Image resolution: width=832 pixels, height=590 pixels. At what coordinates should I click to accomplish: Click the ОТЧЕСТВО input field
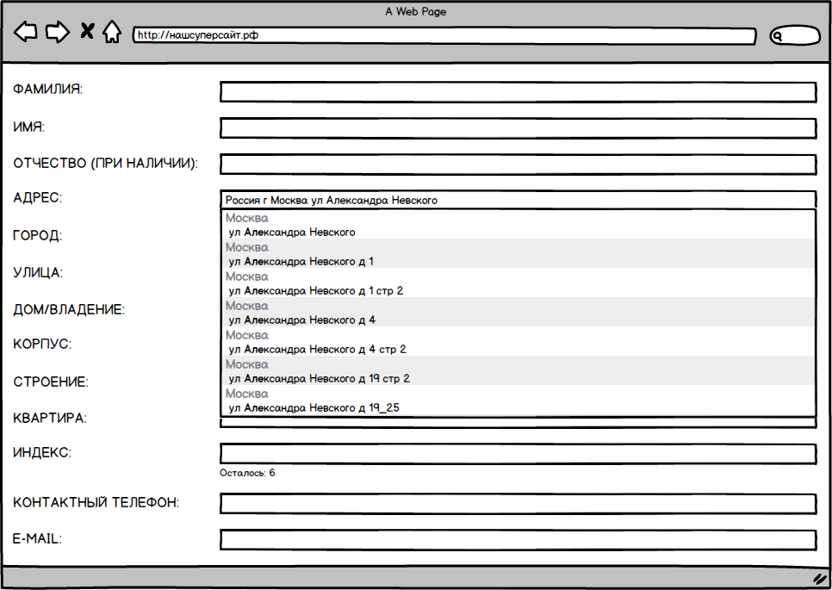[x=518, y=165]
